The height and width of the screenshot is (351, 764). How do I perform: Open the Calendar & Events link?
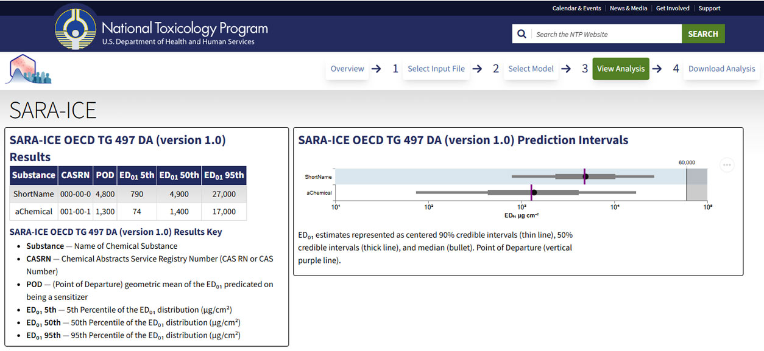click(576, 9)
